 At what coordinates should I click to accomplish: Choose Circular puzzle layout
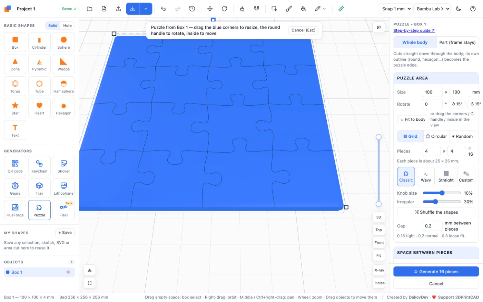click(436, 136)
